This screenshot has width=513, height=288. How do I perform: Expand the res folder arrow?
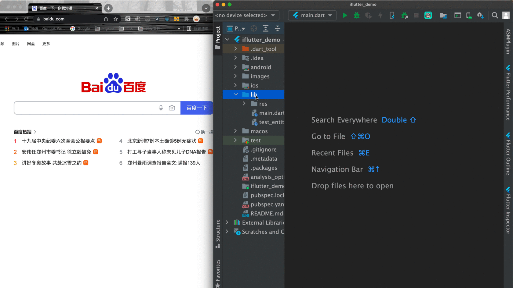click(x=244, y=104)
